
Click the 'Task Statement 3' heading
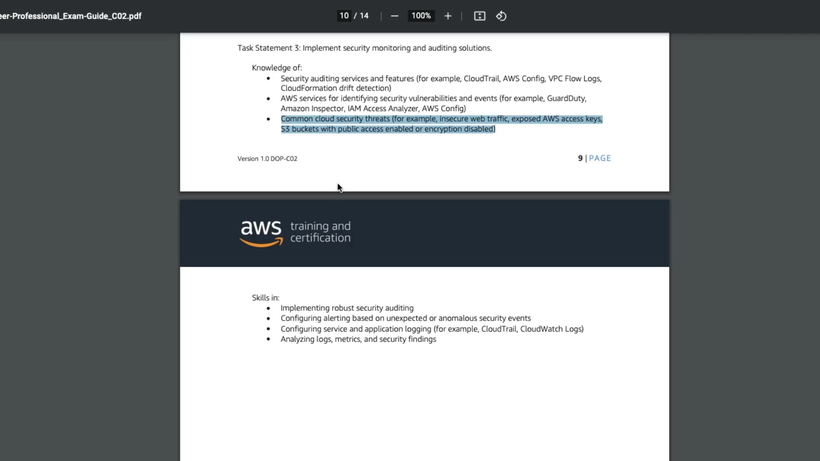364,48
